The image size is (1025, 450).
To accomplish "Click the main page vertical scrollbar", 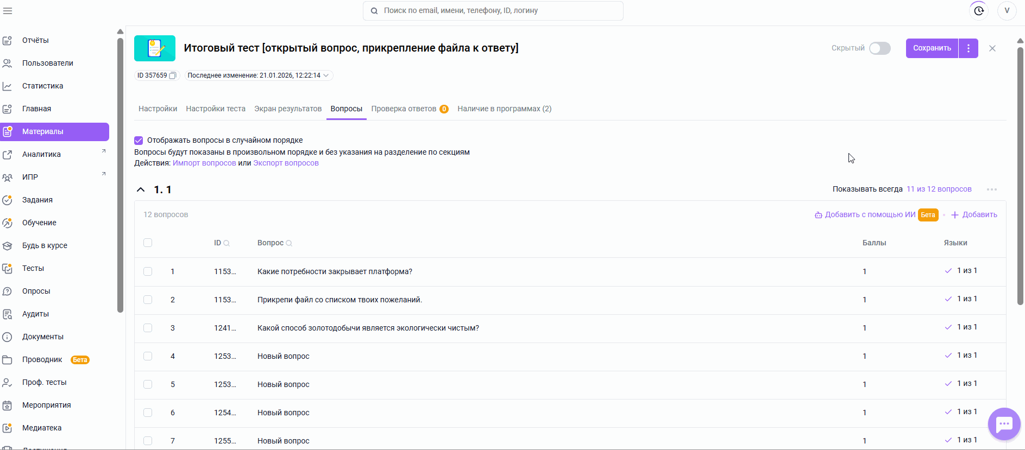I will [1020, 176].
